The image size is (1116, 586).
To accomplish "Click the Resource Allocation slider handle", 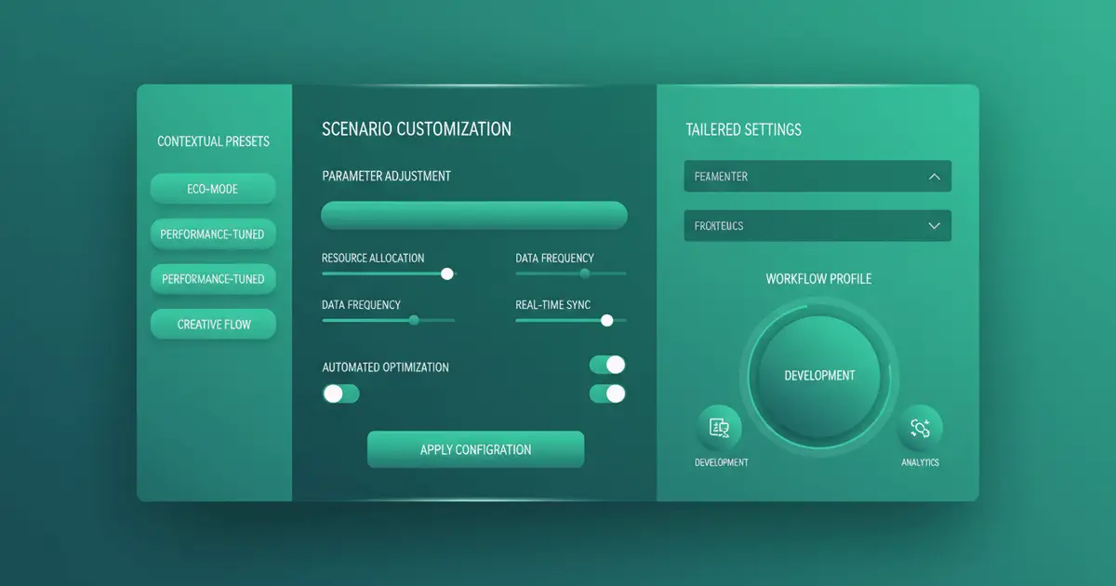I will click(x=446, y=273).
